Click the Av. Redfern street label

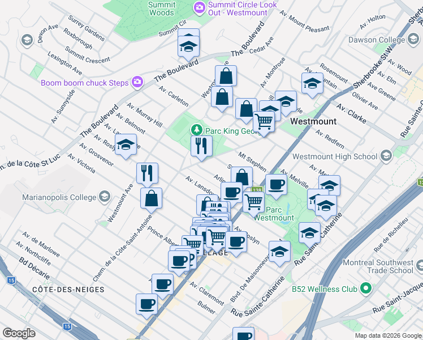[330, 139]
